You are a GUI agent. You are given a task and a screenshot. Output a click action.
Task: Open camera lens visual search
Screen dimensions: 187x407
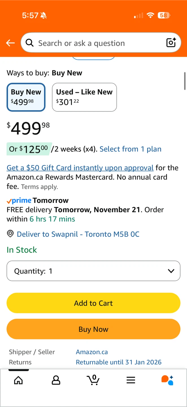point(171,43)
